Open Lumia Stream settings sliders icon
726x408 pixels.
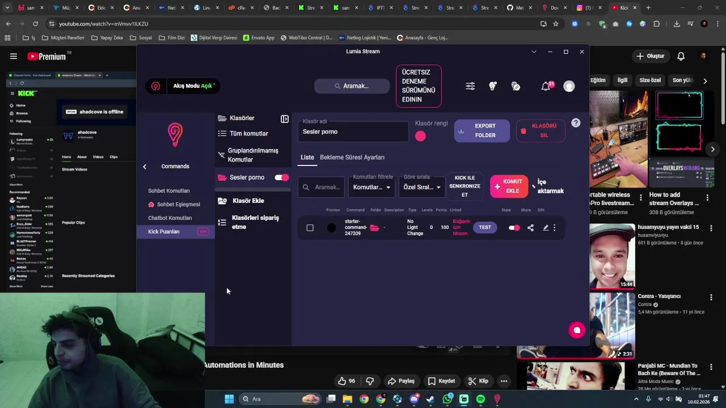pos(470,86)
